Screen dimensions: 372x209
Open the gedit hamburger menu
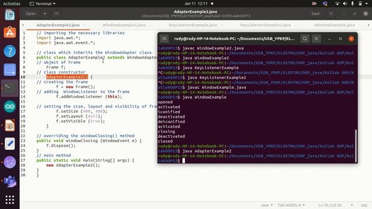(331, 14)
